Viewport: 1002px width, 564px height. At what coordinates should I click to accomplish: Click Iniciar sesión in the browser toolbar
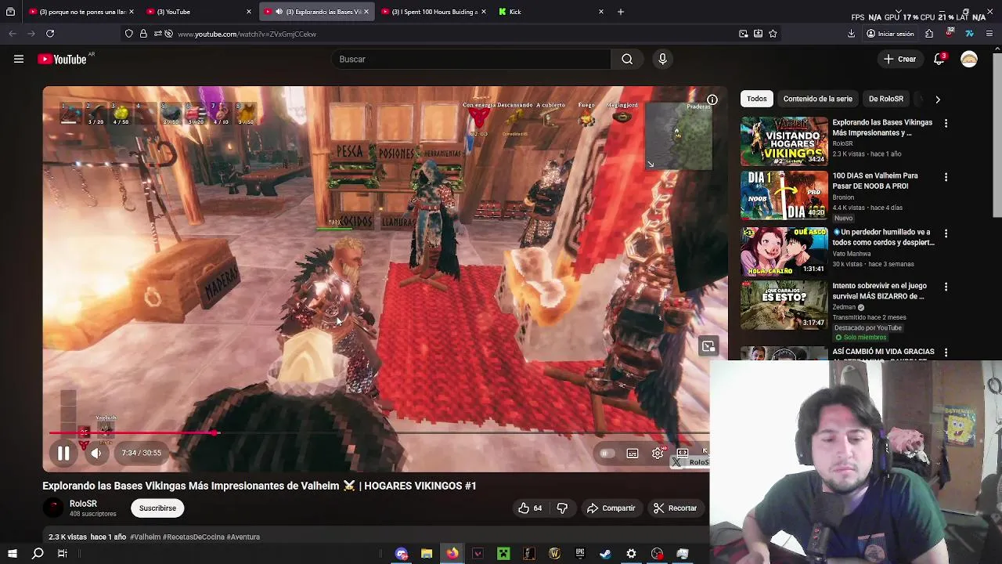coord(890,34)
